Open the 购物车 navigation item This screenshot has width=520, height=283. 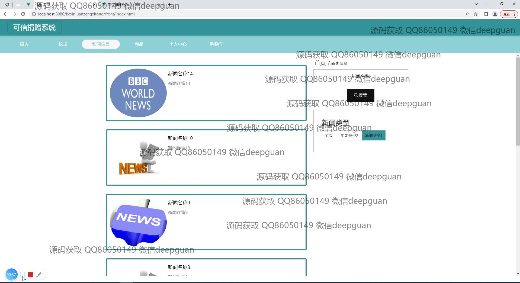coord(216,44)
